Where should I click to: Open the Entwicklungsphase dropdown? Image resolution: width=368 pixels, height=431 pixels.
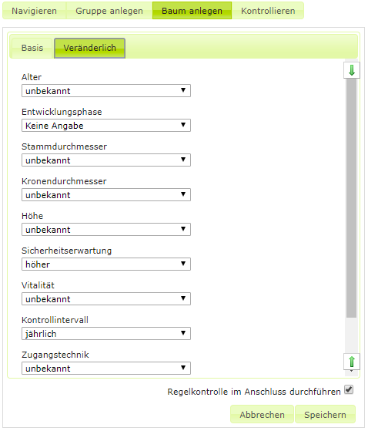pos(106,126)
